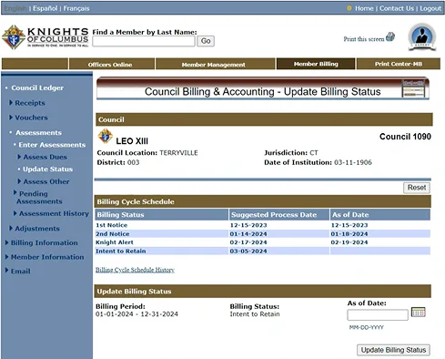Viewport: 445px width, 359px height.
Task: Click the Print this screen link
Action: tap(364, 39)
